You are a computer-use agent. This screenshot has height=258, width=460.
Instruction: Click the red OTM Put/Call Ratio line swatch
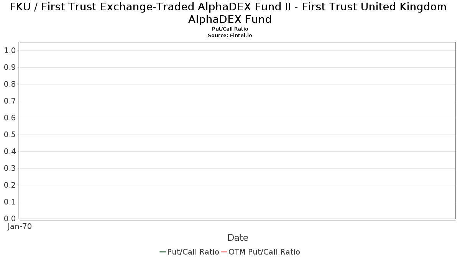click(224, 252)
